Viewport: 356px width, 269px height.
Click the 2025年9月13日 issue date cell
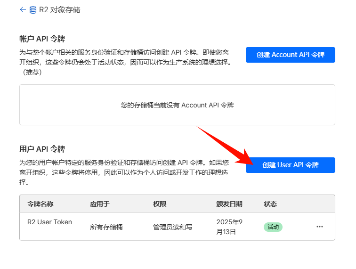click(x=229, y=227)
